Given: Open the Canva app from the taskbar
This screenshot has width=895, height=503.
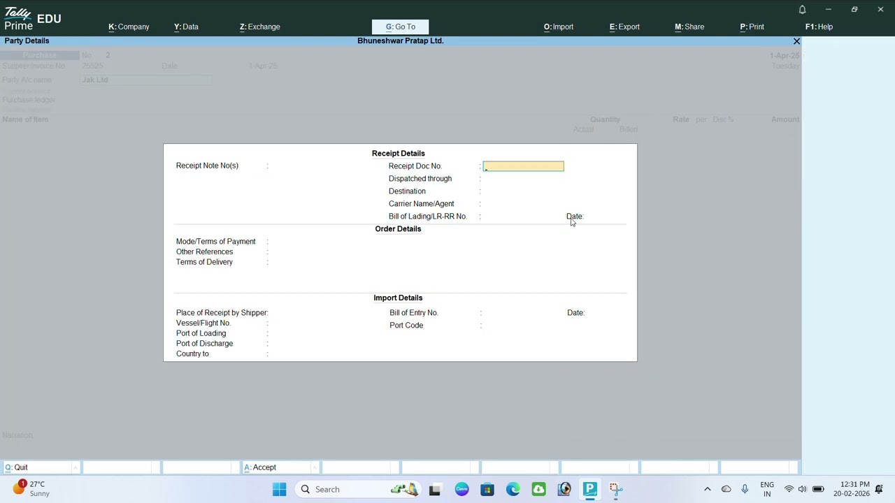Looking at the screenshot, I should pos(461,489).
